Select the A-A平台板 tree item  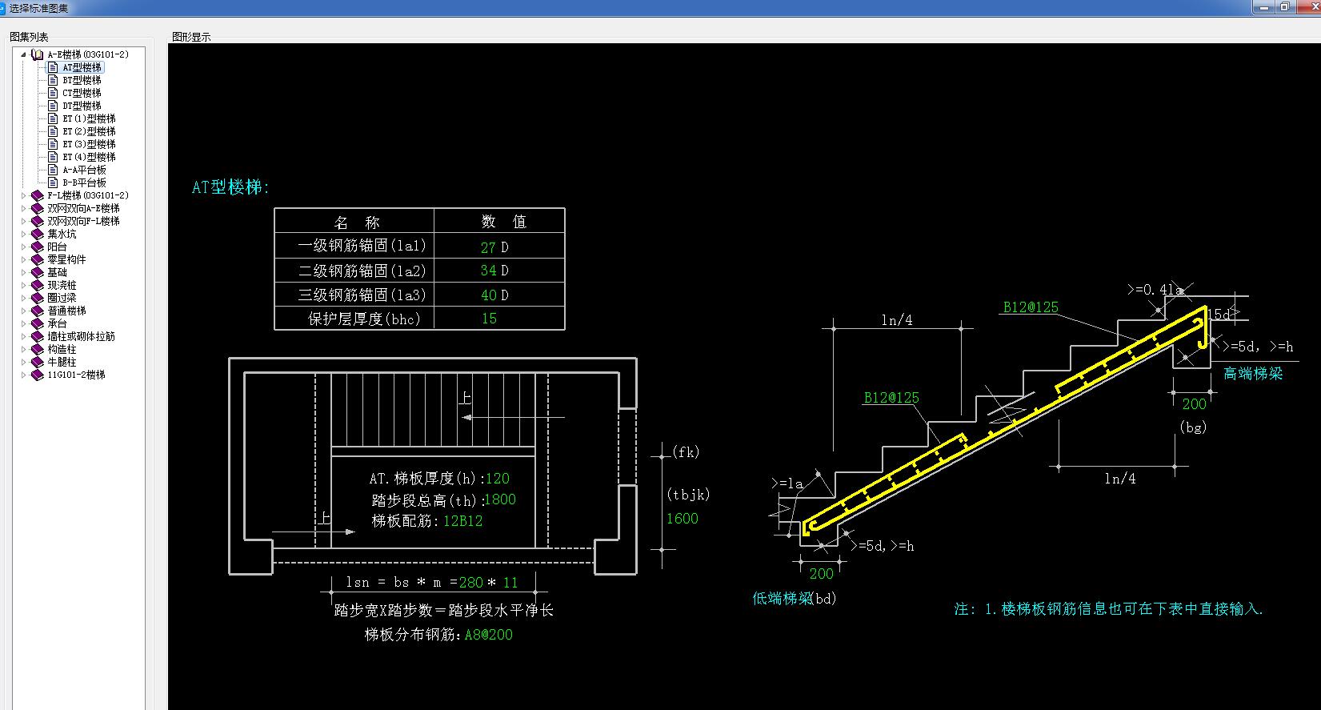point(84,170)
